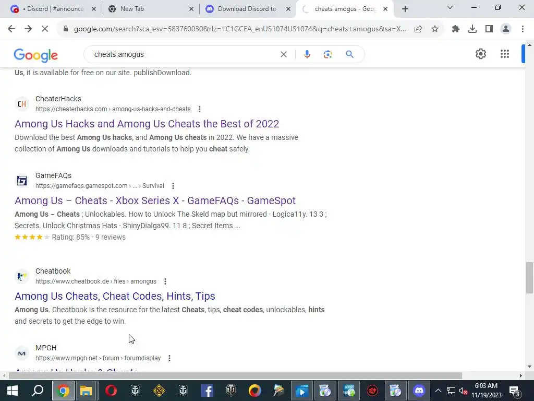Open GameFAQs Among Us Cheats Xbox result
Screen dimensions: 534x401
pyautogui.click(x=155, y=200)
